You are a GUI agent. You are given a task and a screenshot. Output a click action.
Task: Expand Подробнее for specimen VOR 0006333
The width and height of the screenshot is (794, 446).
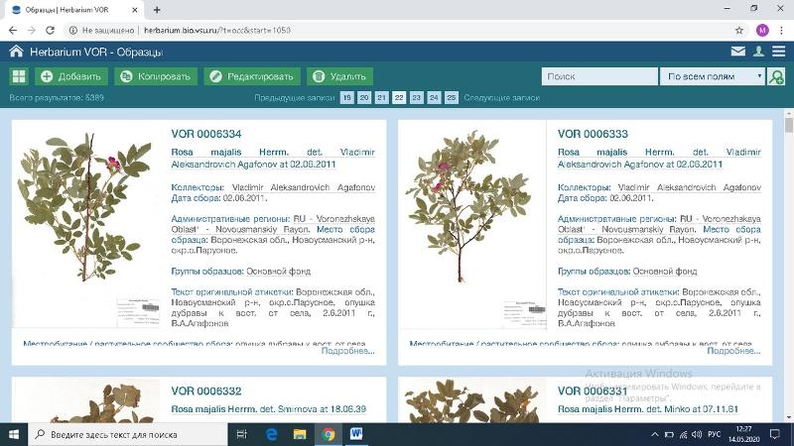[733, 351]
